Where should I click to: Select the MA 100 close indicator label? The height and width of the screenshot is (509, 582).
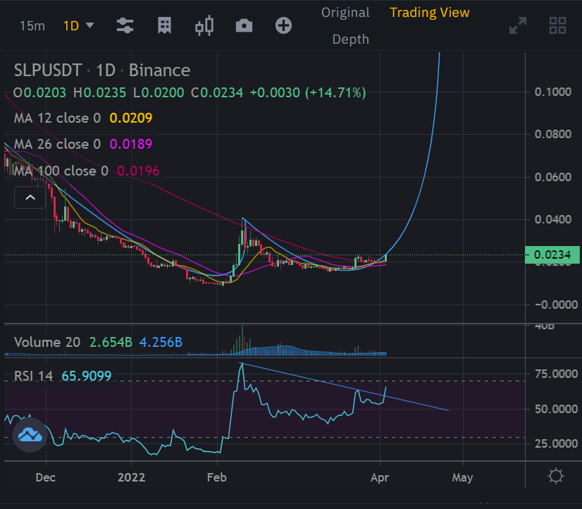coord(61,171)
